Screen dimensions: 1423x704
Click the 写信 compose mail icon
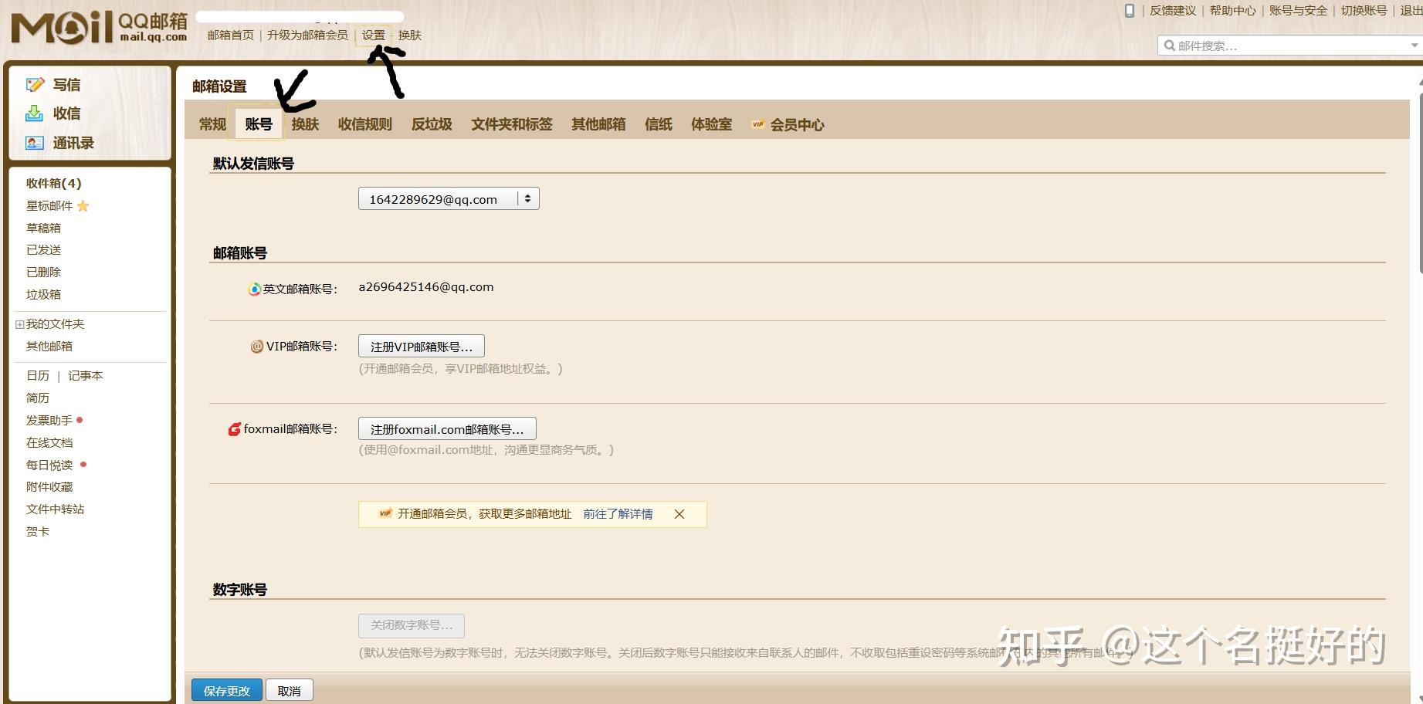34,84
